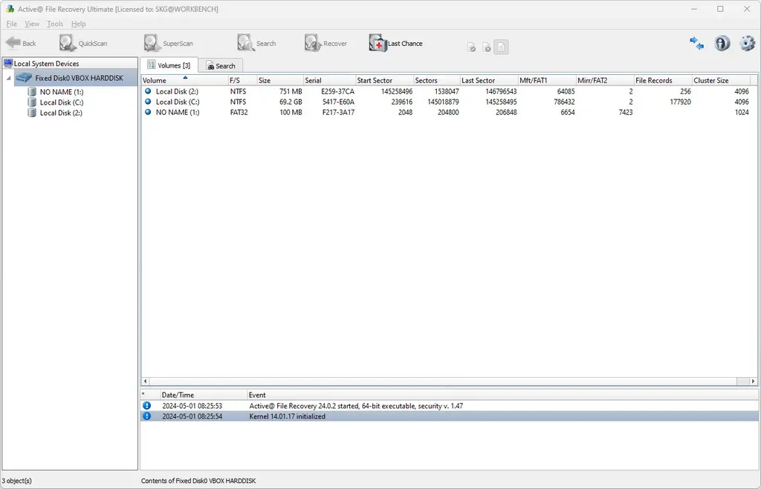
Task: Sort by the Last Sector column header
Action: pos(489,80)
